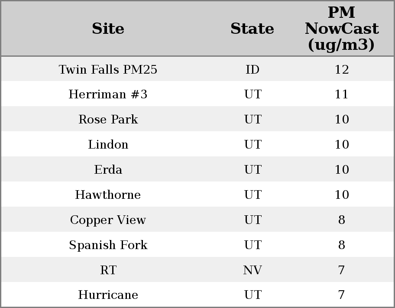Viewport: 395px width, 308px height.
Task: Click the Herriman #3 site name
Action: (x=108, y=94)
